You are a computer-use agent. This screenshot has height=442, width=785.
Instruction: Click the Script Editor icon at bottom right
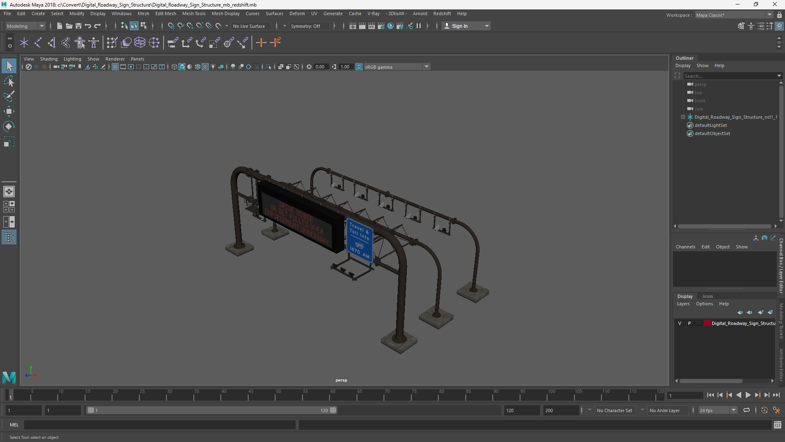778,425
